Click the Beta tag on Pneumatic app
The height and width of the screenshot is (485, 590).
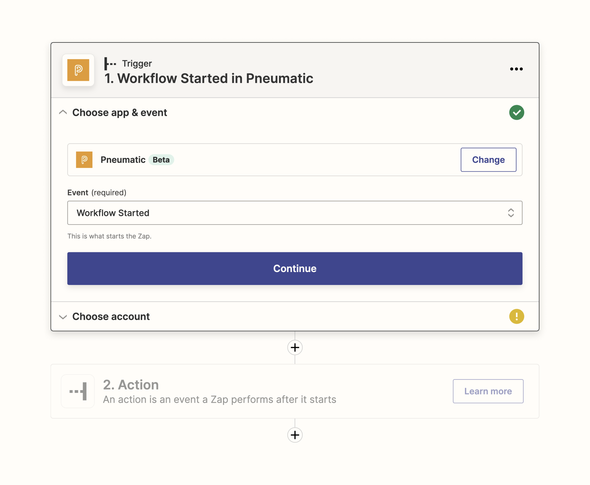coord(161,159)
